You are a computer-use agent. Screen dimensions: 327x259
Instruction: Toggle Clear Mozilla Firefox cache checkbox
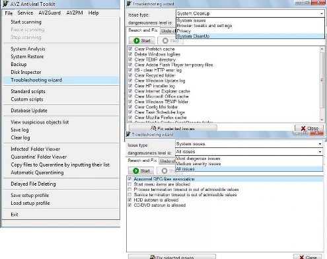point(130,118)
